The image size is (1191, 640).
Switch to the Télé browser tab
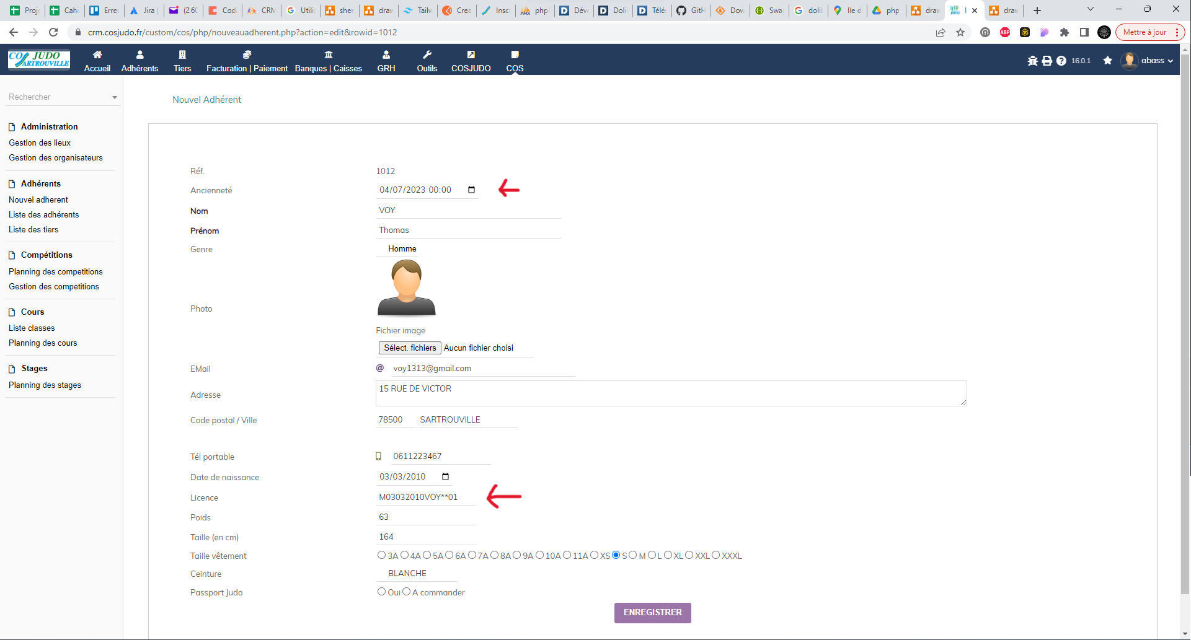652,11
